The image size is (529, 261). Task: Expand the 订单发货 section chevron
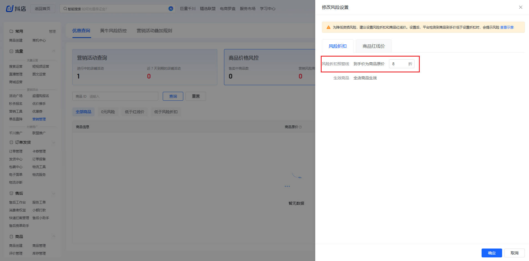pos(54,143)
